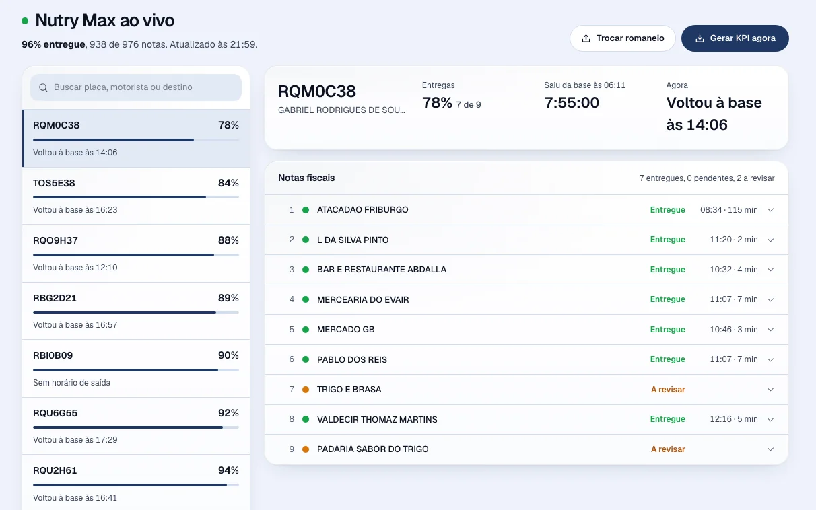Viewport: 816px width, 510px height.
Task: Select vehicle RQU2H61 at 94%
Action: pos(136,482)
